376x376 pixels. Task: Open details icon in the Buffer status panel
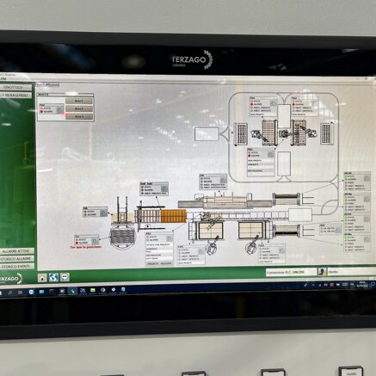(x=164, y=188)
